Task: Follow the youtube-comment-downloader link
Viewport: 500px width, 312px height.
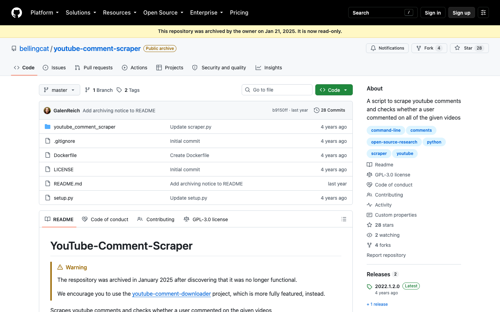Action: pos(172,294)
